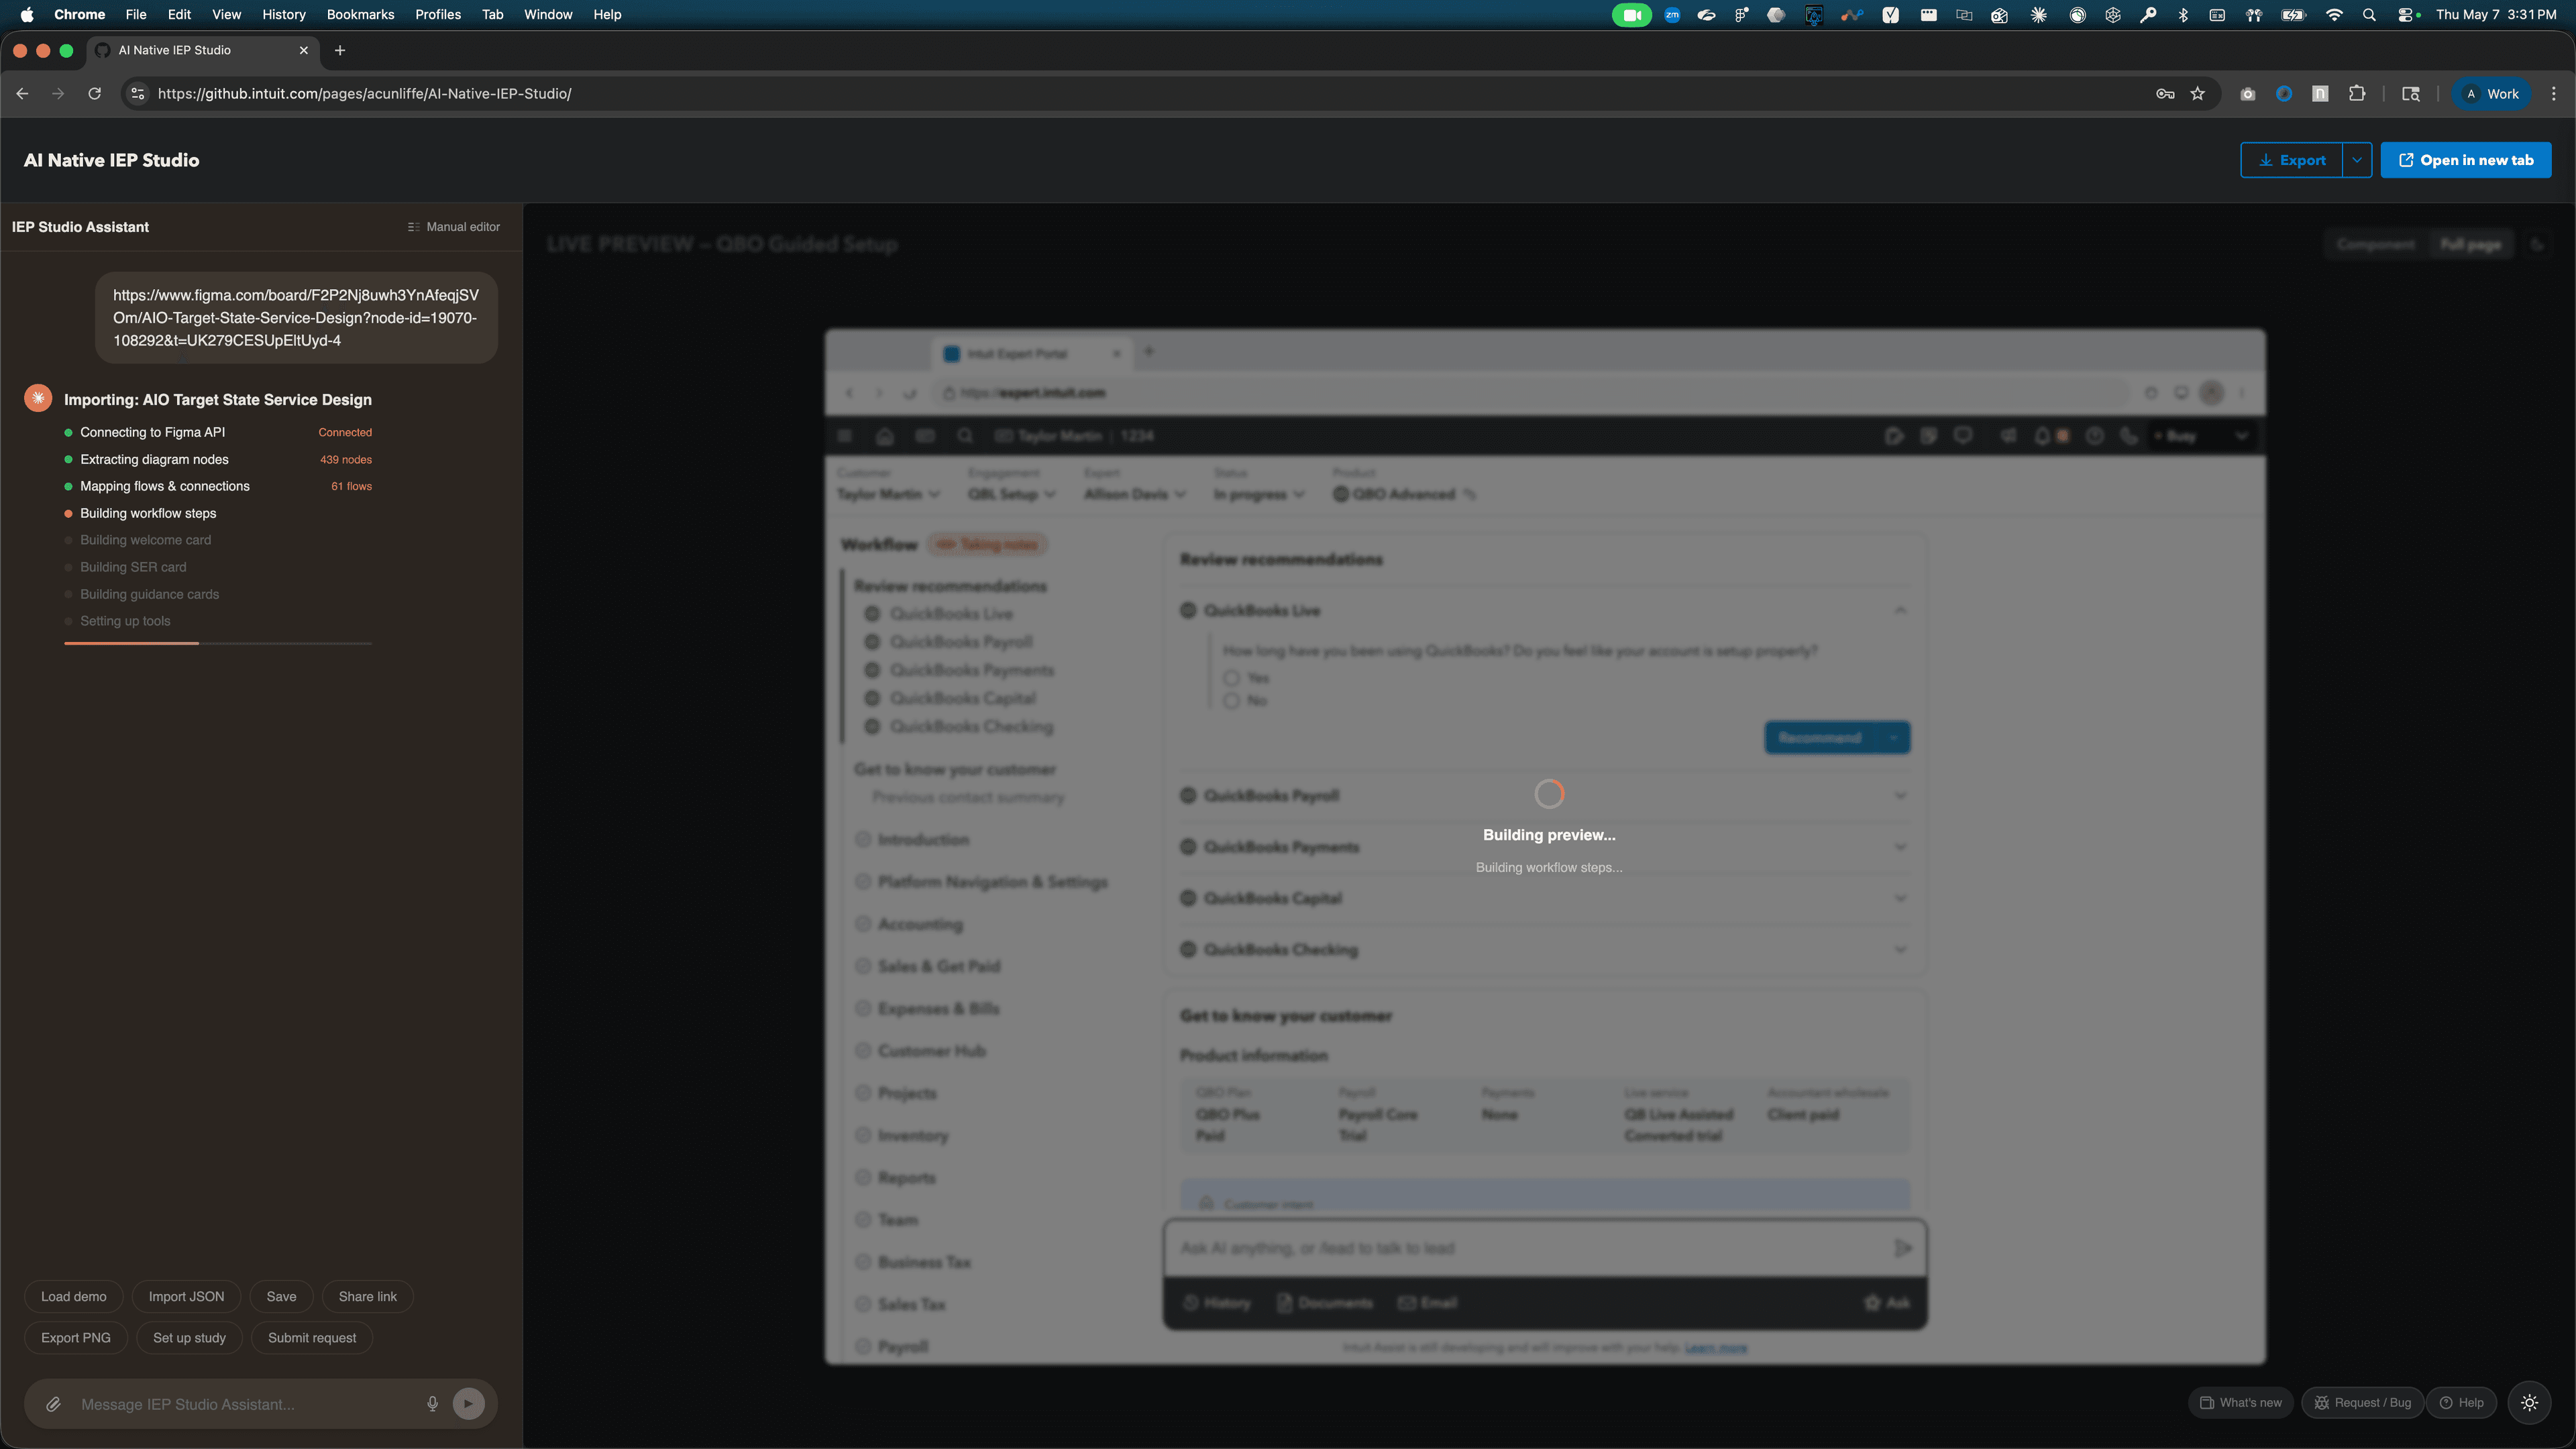Toggle the light/dark theme sun icon
The image size is (2576, 1449).
2529,1402
